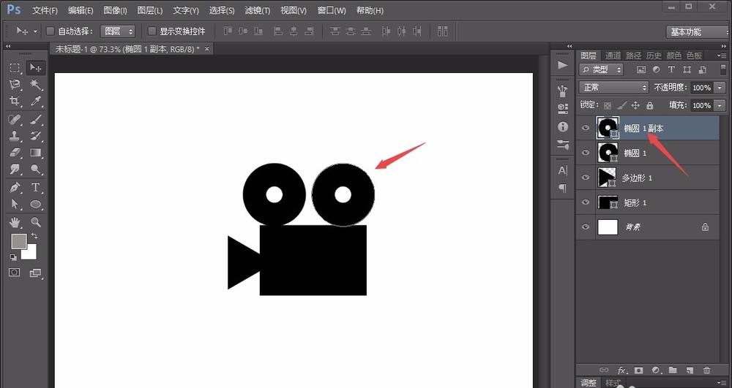Switch to the 通道 tab
This screenshot has height=388, width=732.
[x=613, y=56]
